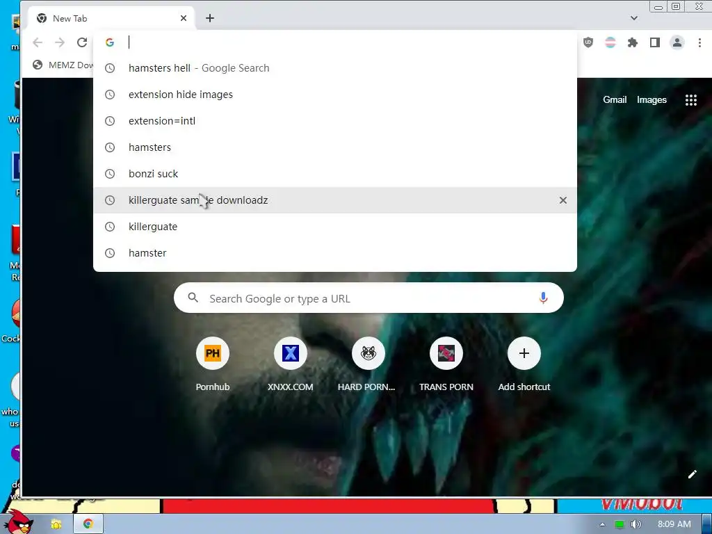Remove killerguate sample downloadz suggestion

click(563, 200)
